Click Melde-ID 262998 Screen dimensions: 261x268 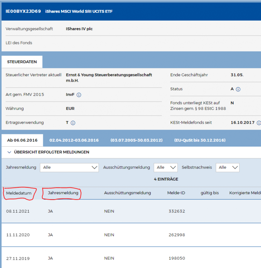tap(177, 235)
